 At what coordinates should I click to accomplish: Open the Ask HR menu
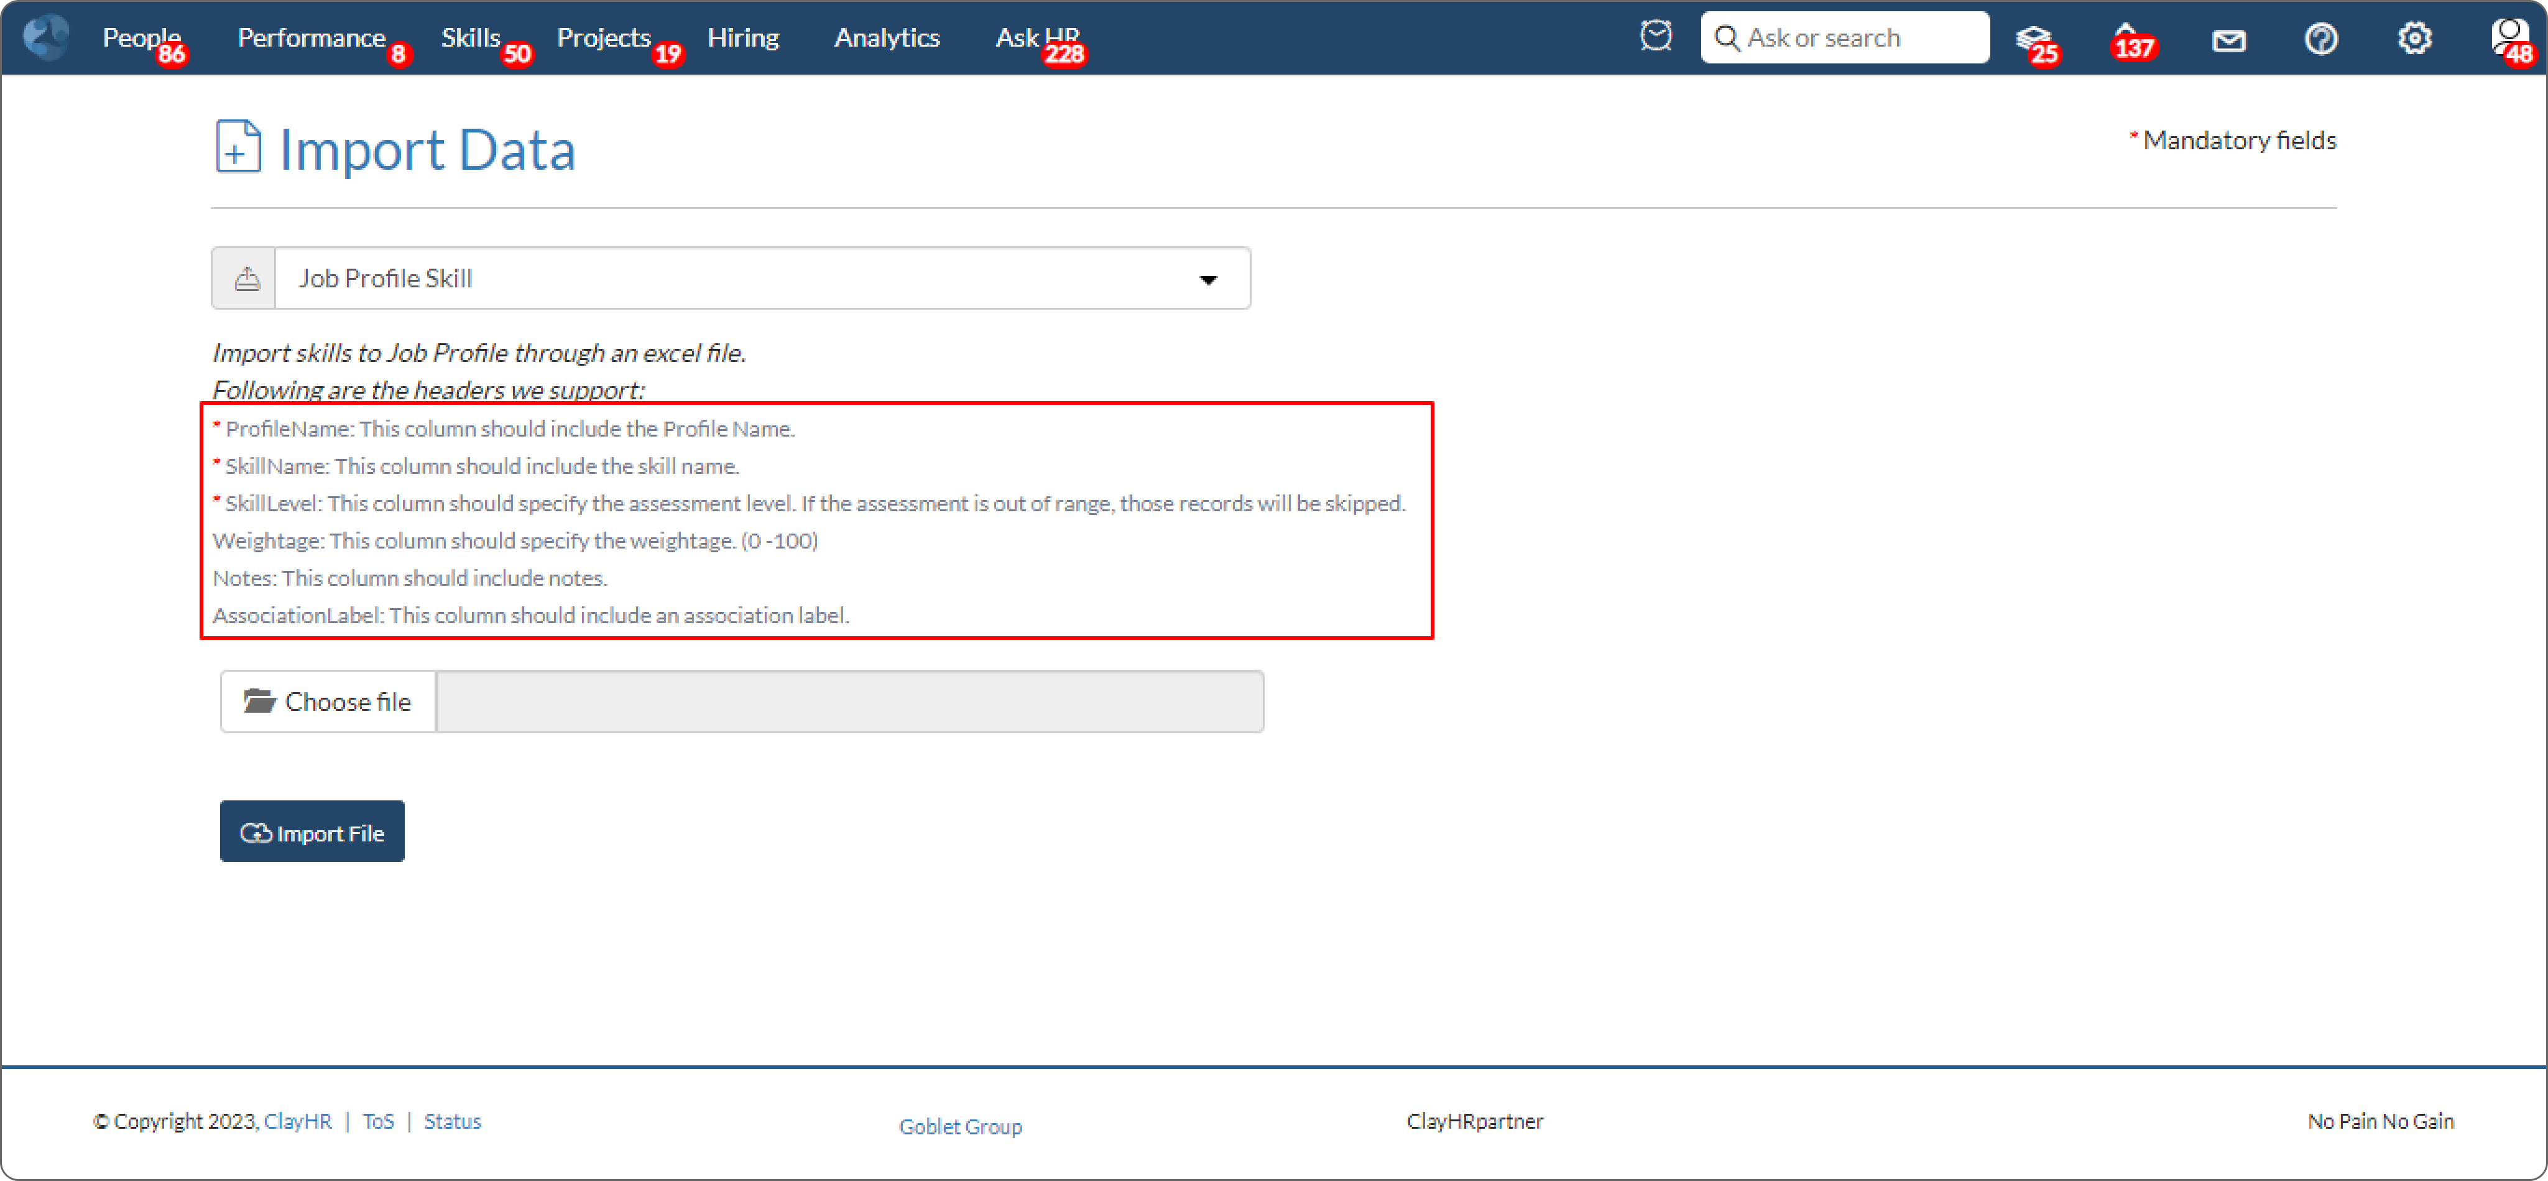1036,37
